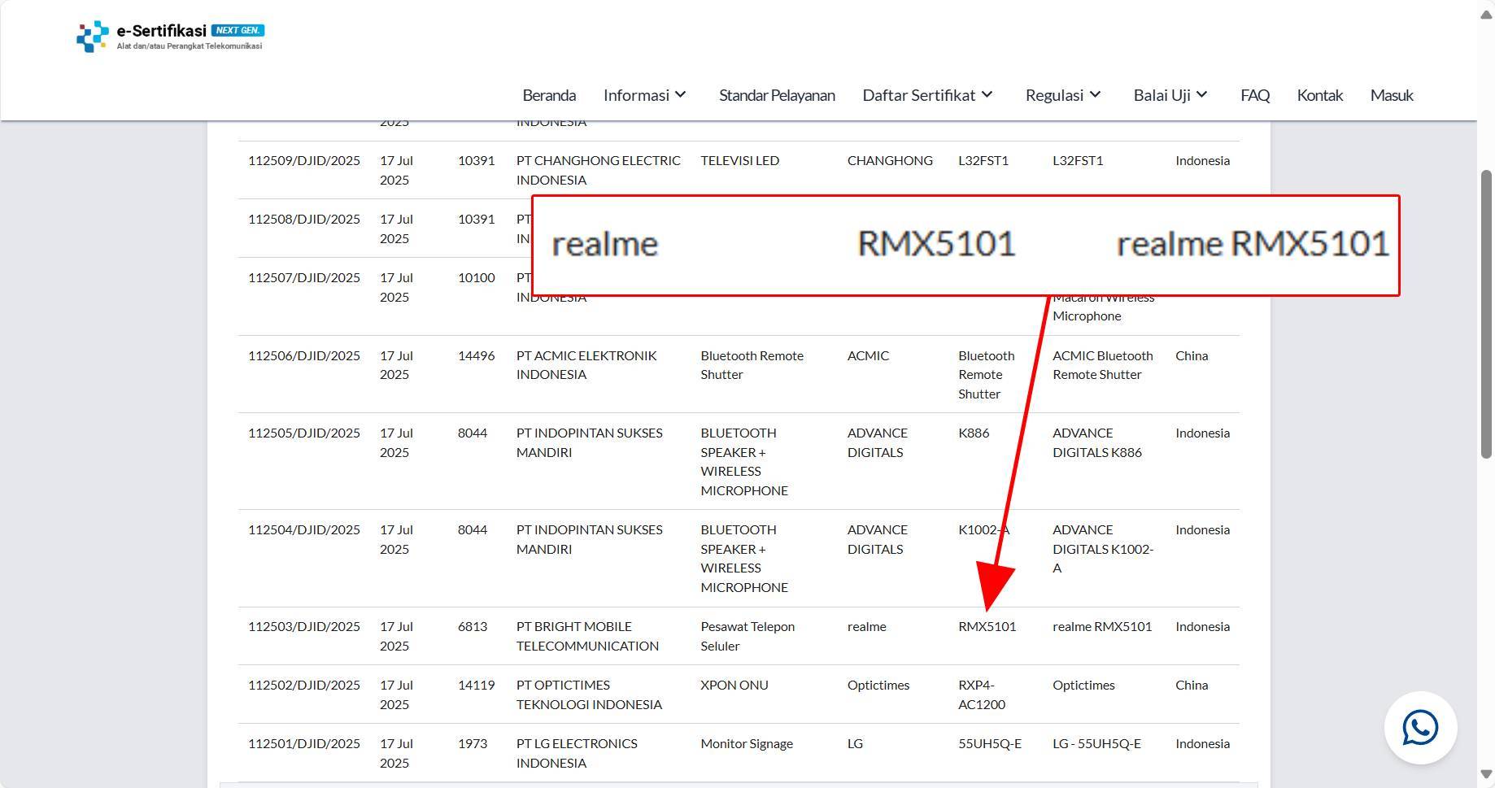The image size is (1495, 788).
Task: Click the 55UH5Q-E model cell
Action: click(990, 743)
